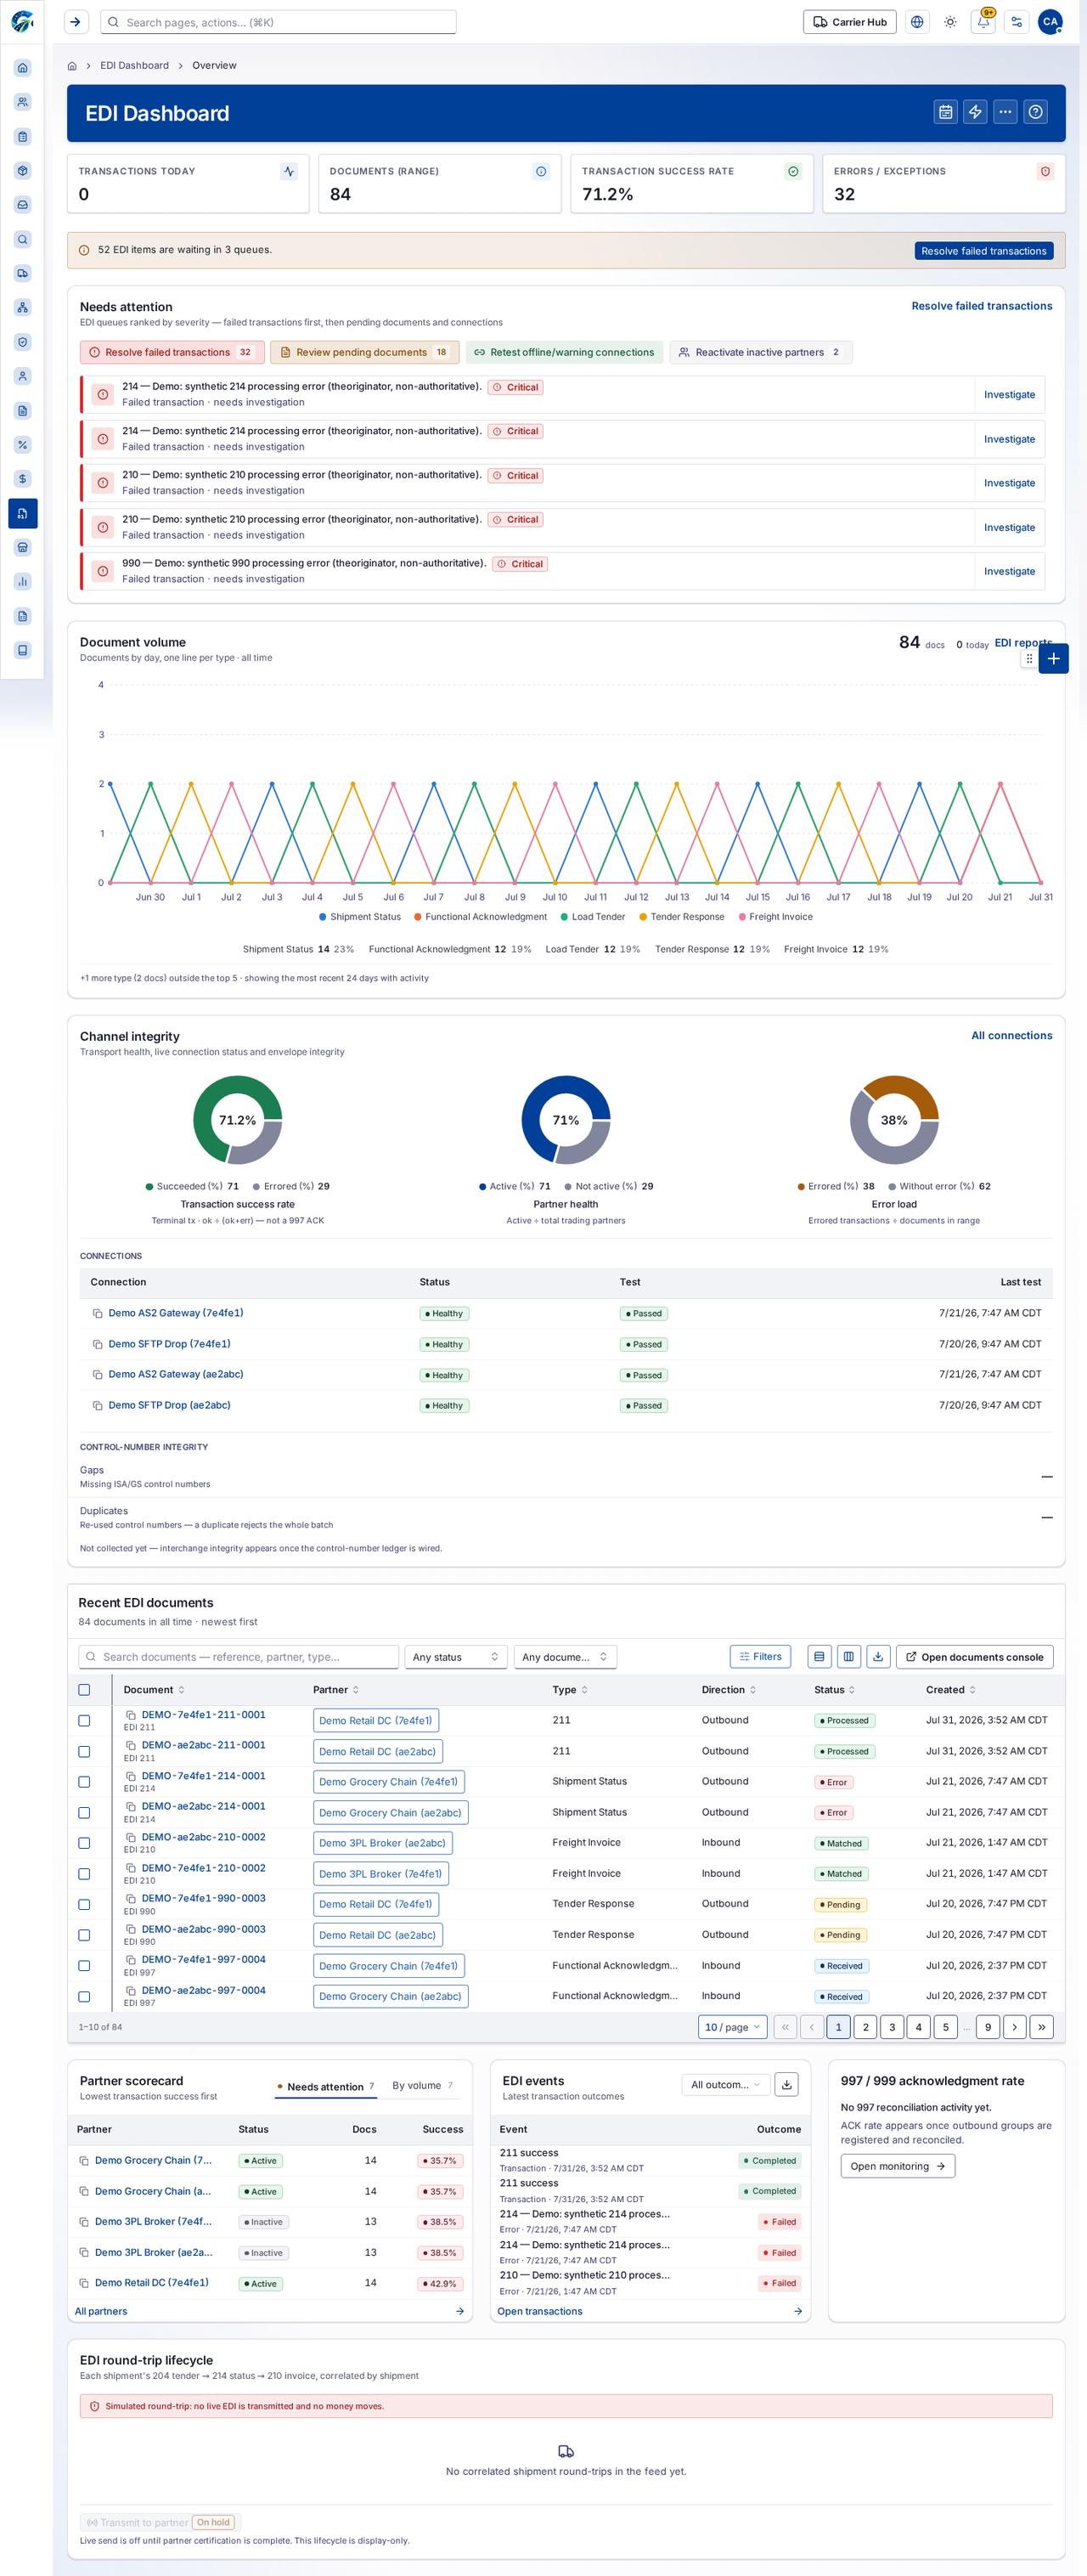1087x2576 pixels.
Task: Toggle the select-all checkbox in documents header
Action: tap(84, 1690)
